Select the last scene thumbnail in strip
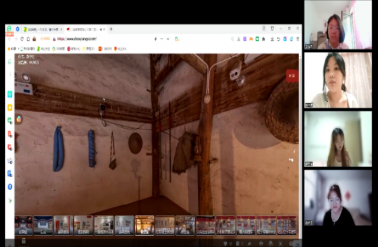This screenshot has height=247, width=378. 286,226
